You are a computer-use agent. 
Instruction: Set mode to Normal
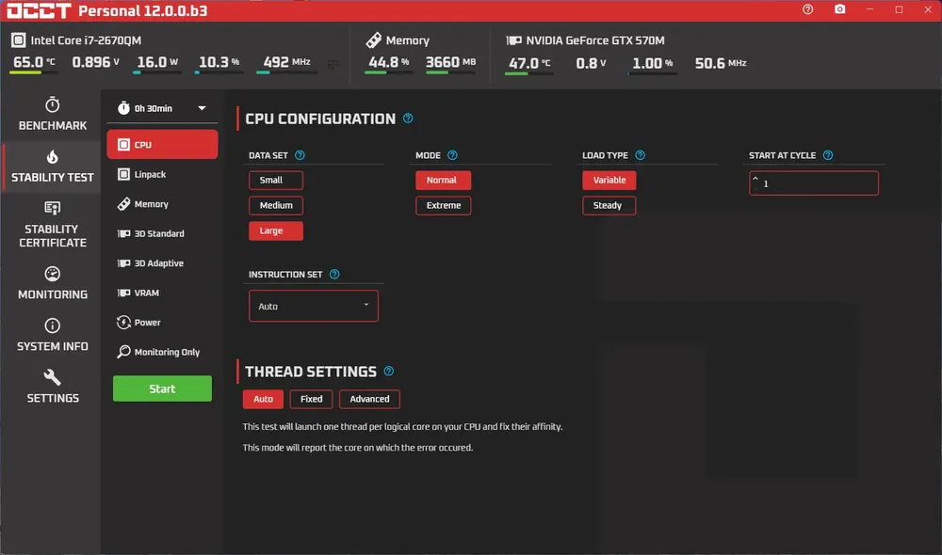pyautogui.click(x=443, y=180)
